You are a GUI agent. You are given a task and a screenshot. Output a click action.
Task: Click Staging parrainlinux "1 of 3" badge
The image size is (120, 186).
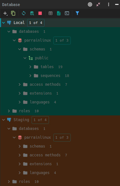(62, 137)
